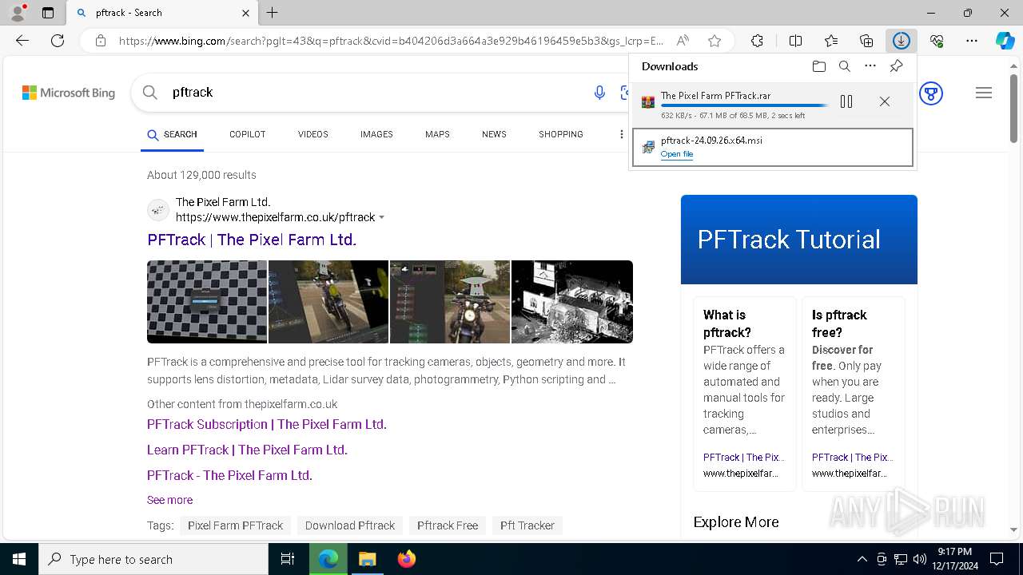The width and height of the screenshot is (1023, 575).
Task: Click the search magnifier icon in Bing box
Action: tap(149, 93)
